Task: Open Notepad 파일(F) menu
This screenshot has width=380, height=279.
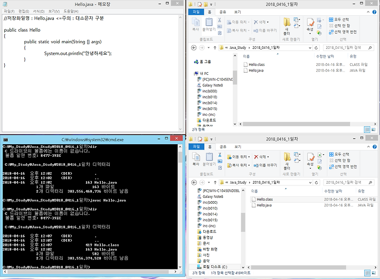Action: coord(9,12)
